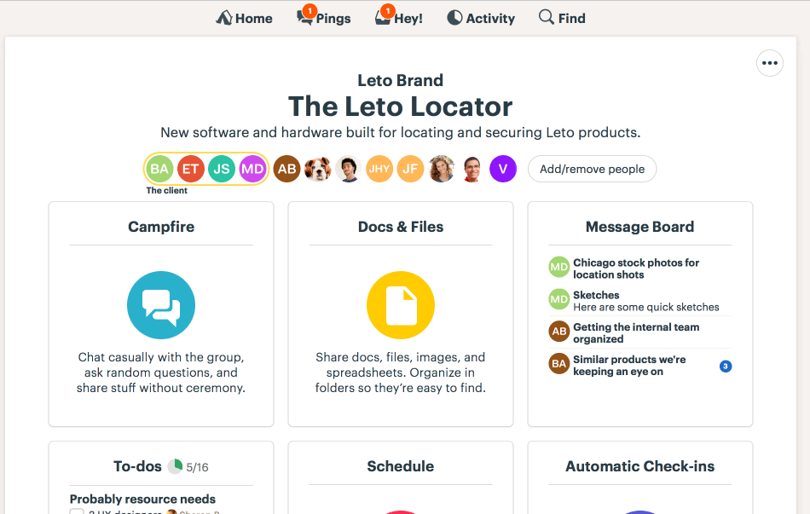
Task: View the Activity page
Action: pos(481,18)
